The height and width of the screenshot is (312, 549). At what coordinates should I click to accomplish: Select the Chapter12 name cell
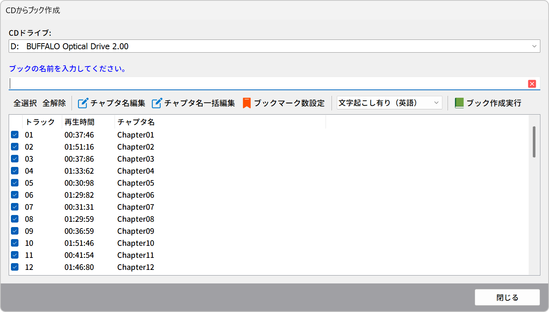(x=136, y=267)
